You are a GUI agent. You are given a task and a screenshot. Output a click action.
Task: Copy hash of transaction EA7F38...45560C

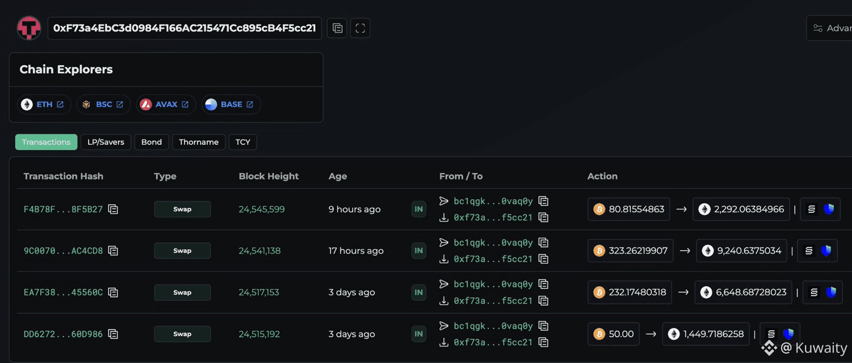point(113,293)
